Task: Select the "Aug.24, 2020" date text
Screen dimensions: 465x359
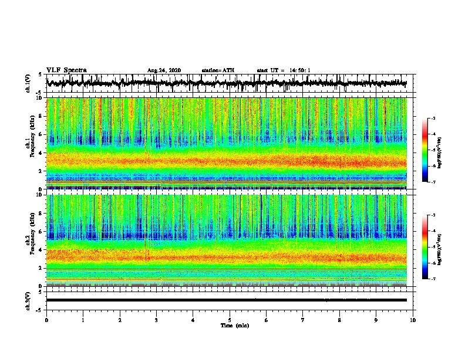Action: [x=164, y=70]
